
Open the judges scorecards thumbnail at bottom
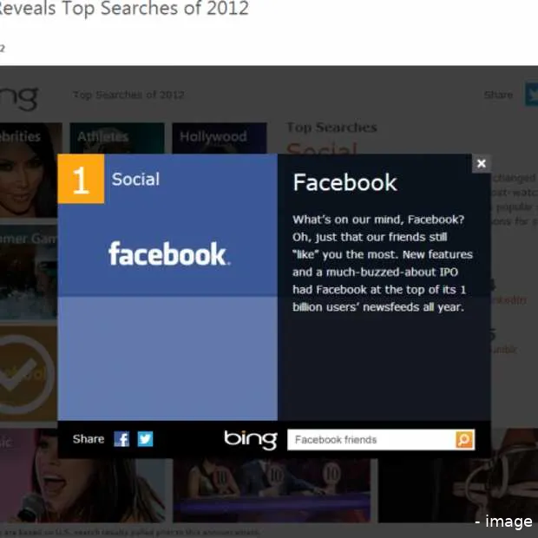coord(272,491)
